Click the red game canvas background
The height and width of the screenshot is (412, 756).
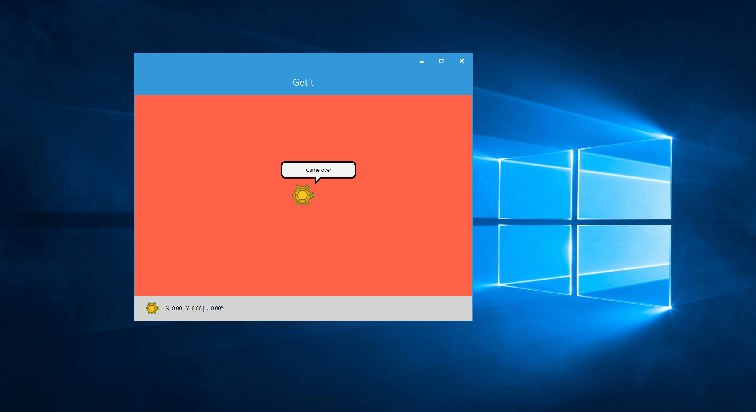207,133
